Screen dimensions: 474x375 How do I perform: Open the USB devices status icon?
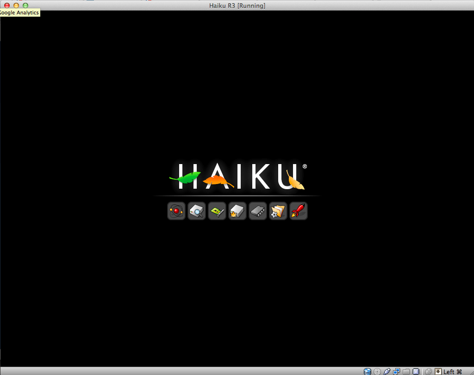pyautogui.click(x=387, y=371)
